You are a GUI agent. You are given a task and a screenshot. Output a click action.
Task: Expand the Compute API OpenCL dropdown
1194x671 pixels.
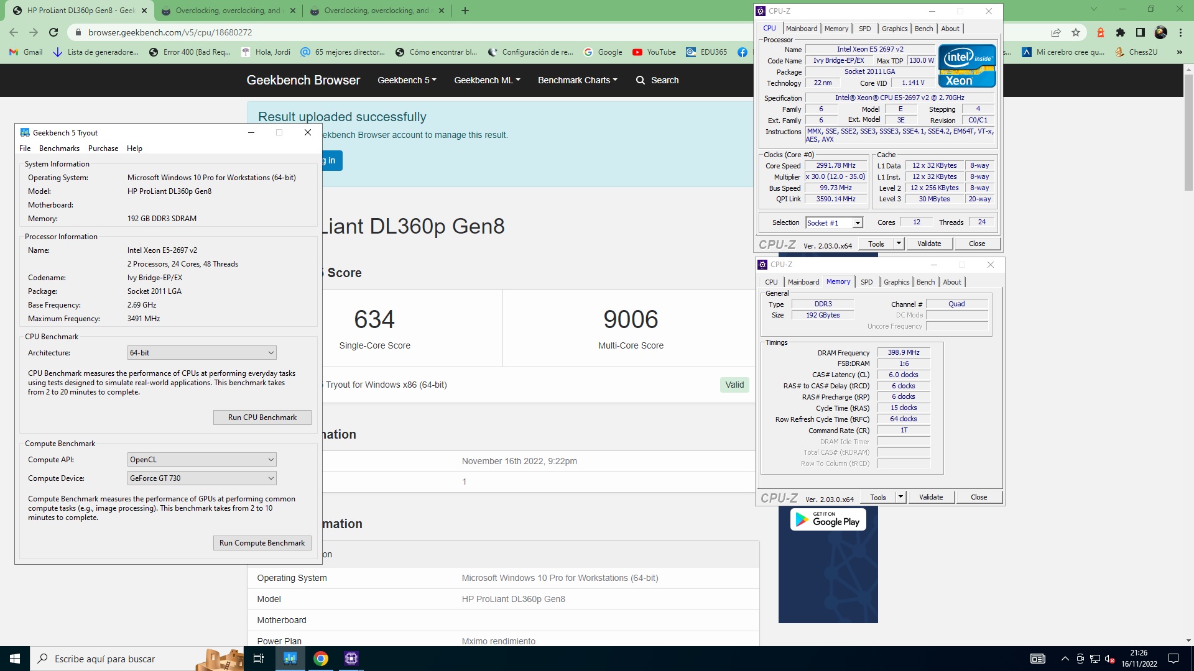coord(201,460)
